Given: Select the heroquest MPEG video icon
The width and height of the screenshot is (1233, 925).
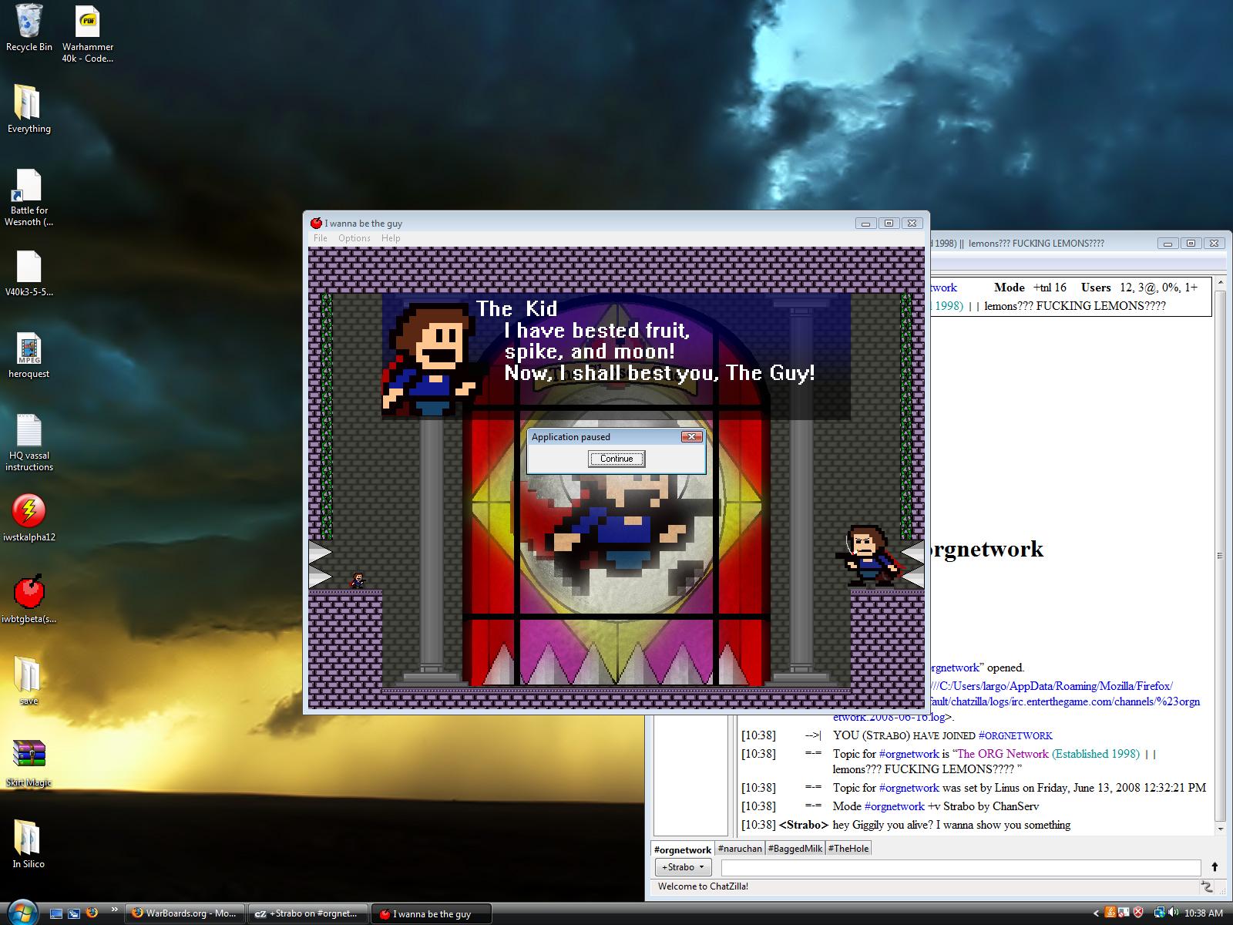Looking at the screenshot, I should click(29, 356).
